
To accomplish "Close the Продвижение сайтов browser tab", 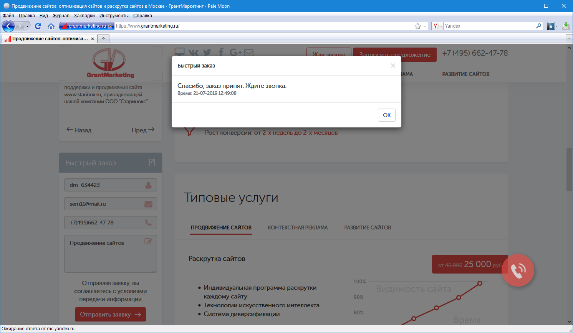I will click(x=93, y=39).
